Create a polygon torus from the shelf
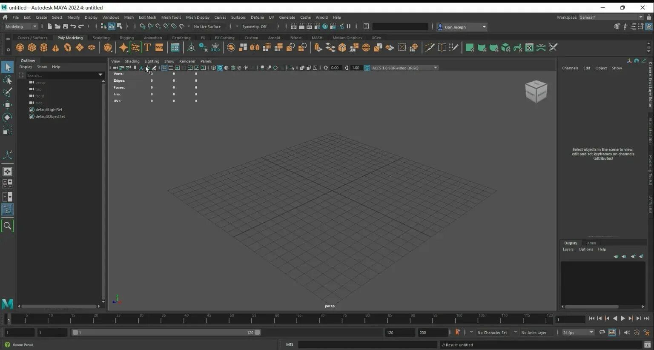654x350 pixels. (67, 48)
